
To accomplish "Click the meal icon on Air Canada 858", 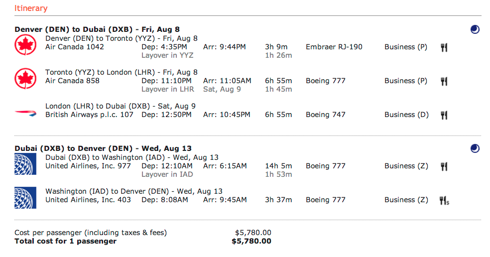I will 444,81.
